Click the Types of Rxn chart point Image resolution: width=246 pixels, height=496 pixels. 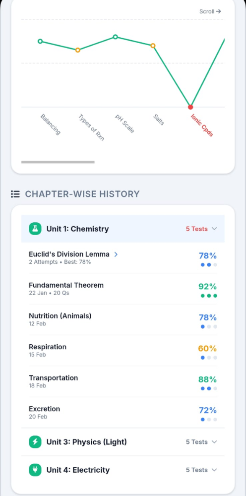[78, 50]
